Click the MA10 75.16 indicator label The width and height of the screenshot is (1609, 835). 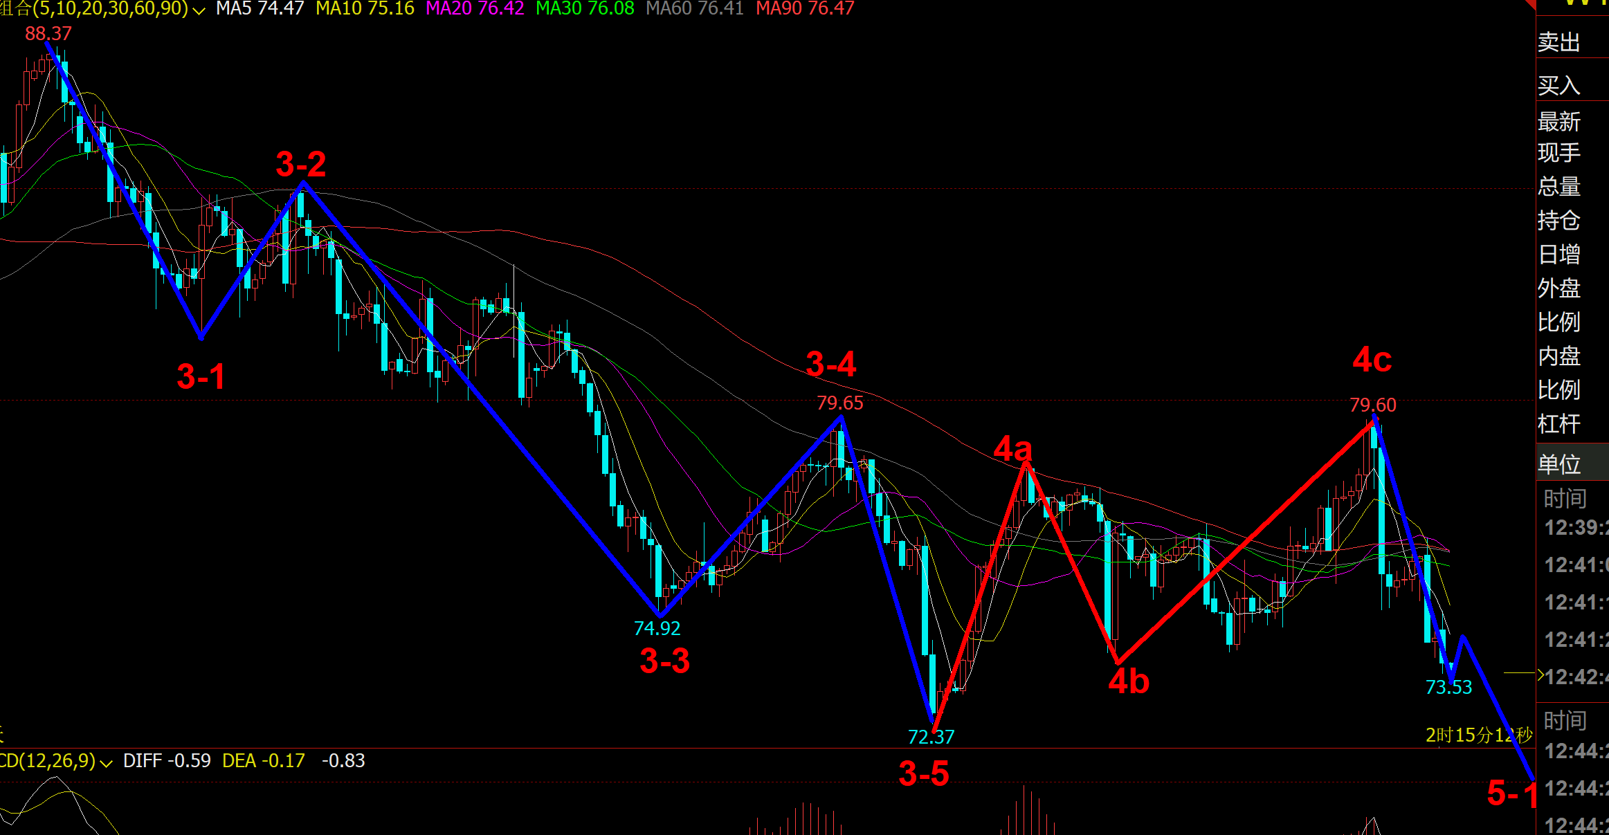(365, 9)
